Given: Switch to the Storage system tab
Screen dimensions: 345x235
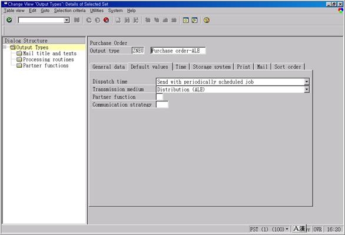Looking at the screenshot, I should tap(212, 67).
